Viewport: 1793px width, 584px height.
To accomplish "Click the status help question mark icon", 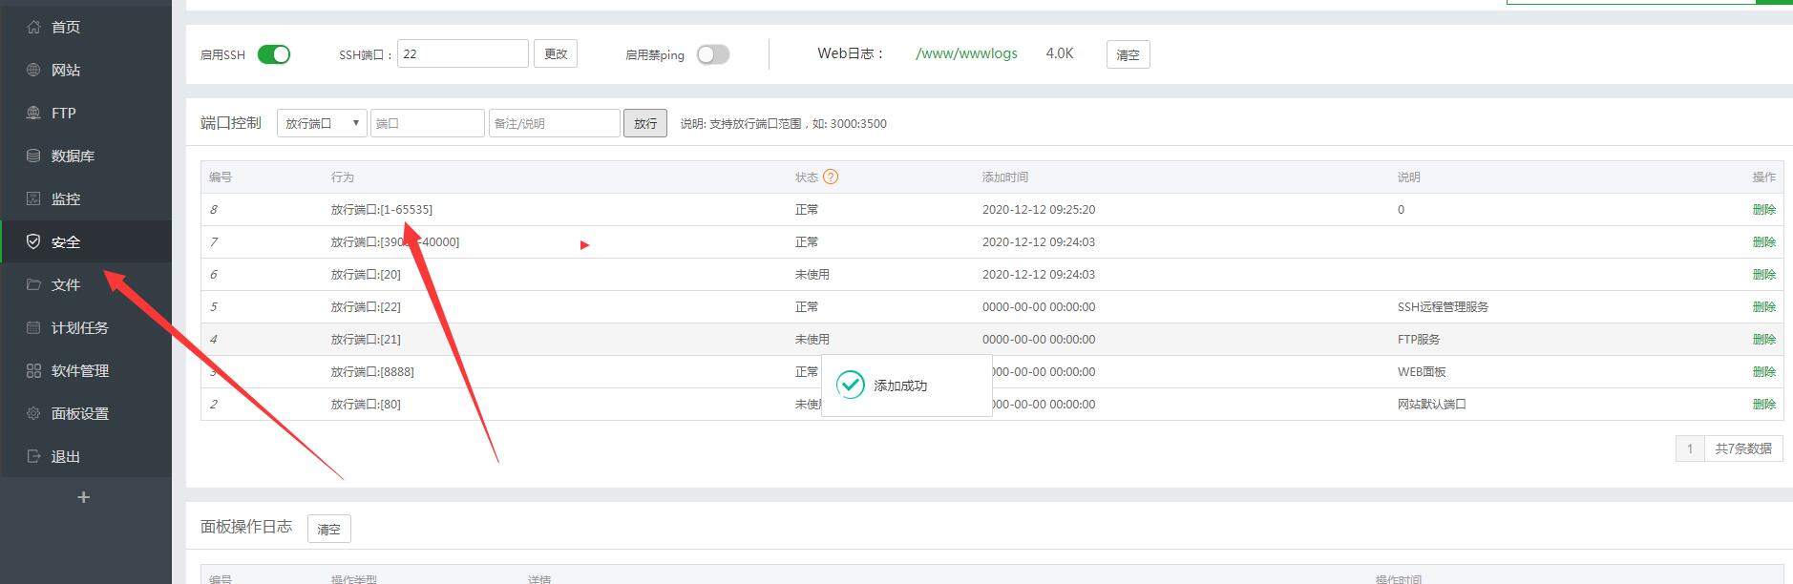I will pyautogui.click(x=831, y=177).
